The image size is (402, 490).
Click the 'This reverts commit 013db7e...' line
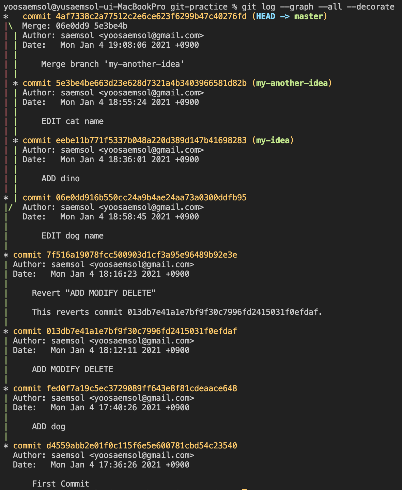tap(177, 312)
